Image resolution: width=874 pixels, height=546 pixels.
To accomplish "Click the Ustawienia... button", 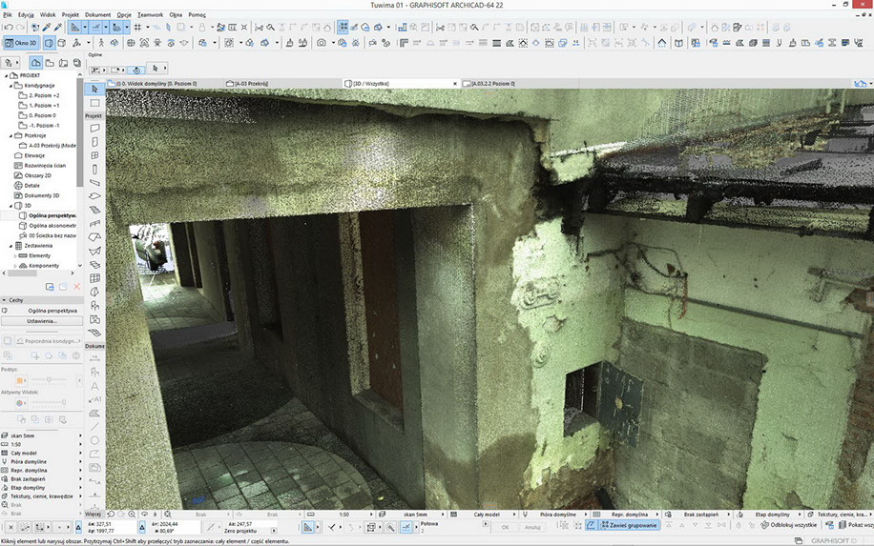I will click(41, 321).
